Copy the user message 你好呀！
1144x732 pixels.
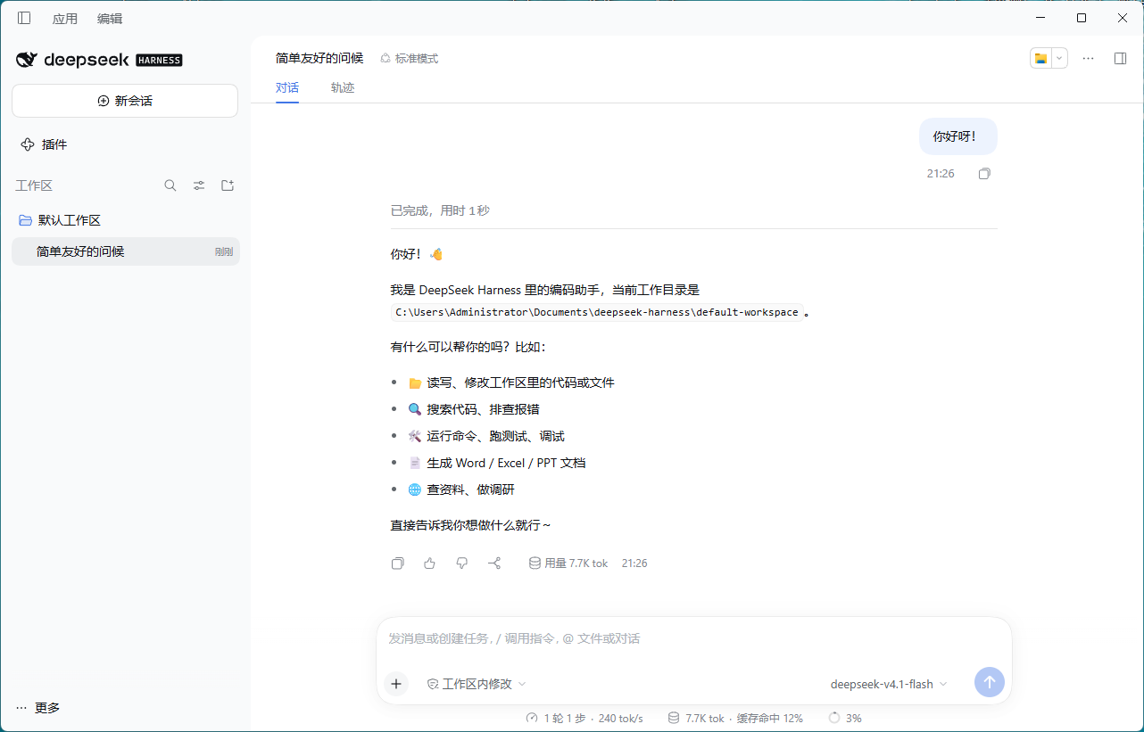coord(984,174)
